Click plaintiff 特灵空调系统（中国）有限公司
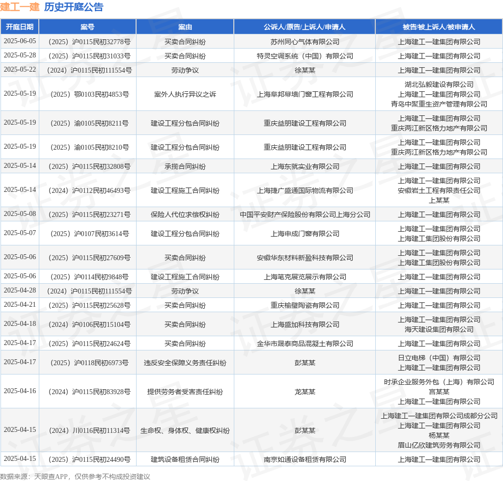The width and height of the screenshot is (503, 481). click(305, 56)
